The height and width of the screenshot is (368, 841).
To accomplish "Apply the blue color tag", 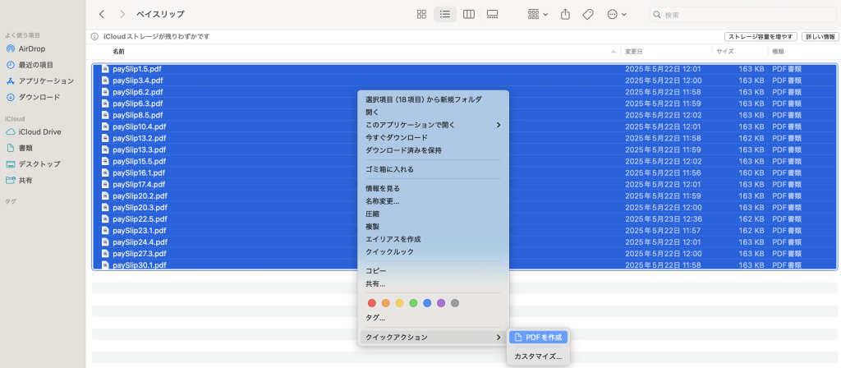I will click(427, 303).
